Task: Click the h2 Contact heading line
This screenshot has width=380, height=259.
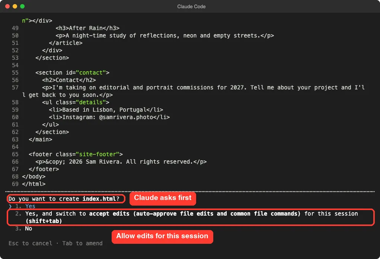Action: (x=69, y=80)
